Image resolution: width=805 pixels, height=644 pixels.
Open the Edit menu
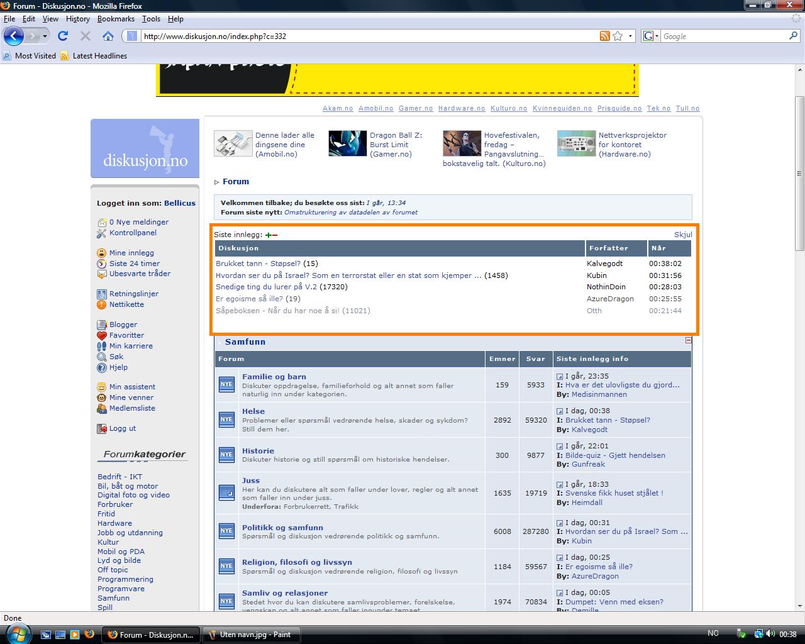click(29, 19)
